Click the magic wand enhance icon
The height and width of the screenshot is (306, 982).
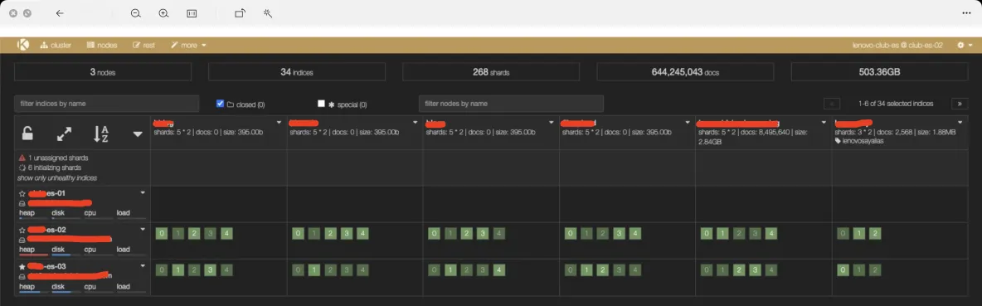(267, 13)
